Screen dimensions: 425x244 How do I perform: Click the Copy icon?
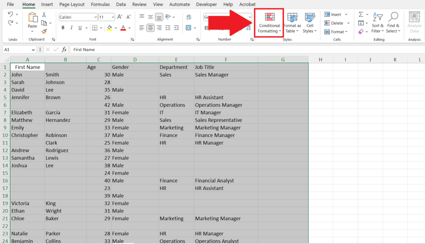tap(44, 23)
